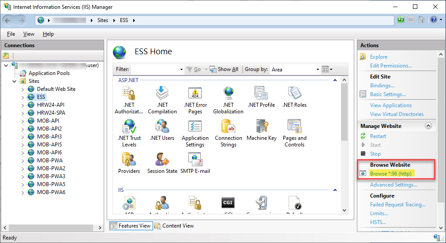Select the Application Pools tree item
The width and height of the screenshot is (446, 243).
click(x=49, y=73)
